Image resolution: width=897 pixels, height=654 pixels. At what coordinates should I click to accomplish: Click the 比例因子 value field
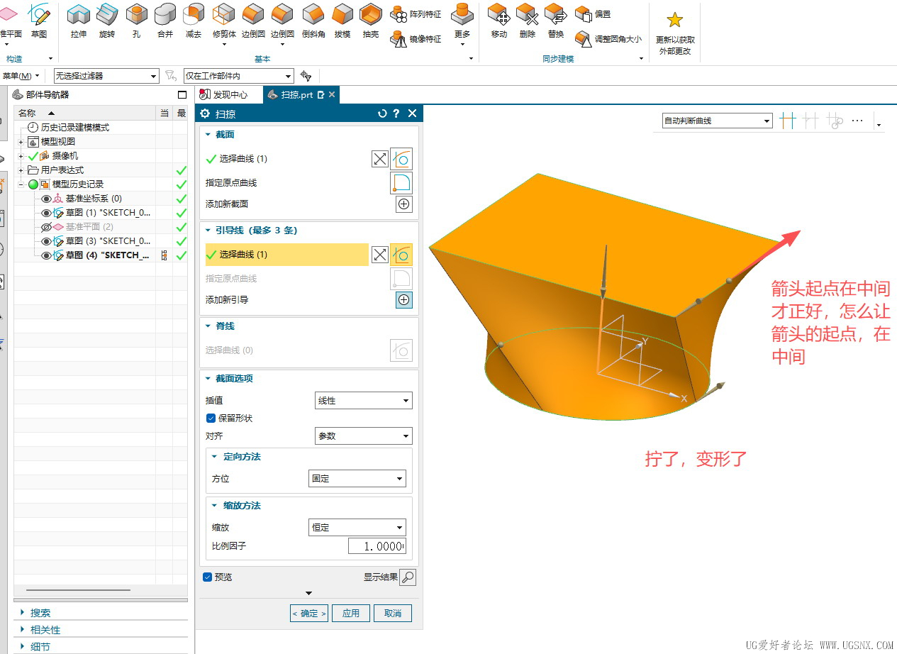click(377, 547)
